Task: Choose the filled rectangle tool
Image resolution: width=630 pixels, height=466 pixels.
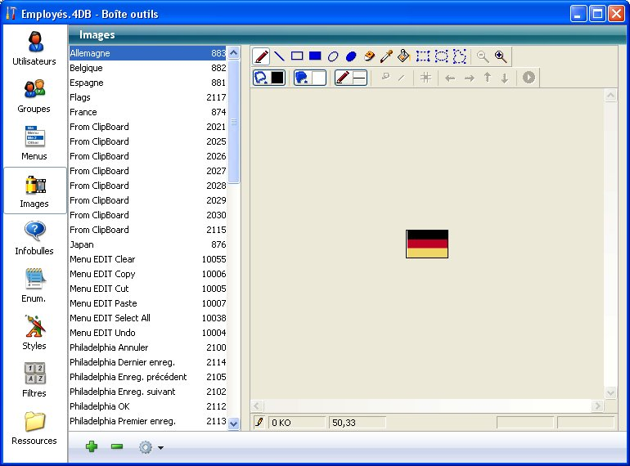Action: (x=315, y=56)
